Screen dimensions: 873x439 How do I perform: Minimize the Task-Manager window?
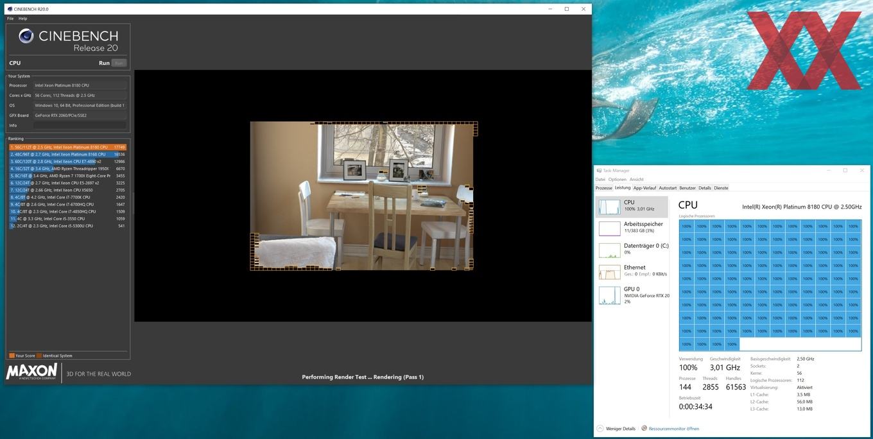[829, 170]
